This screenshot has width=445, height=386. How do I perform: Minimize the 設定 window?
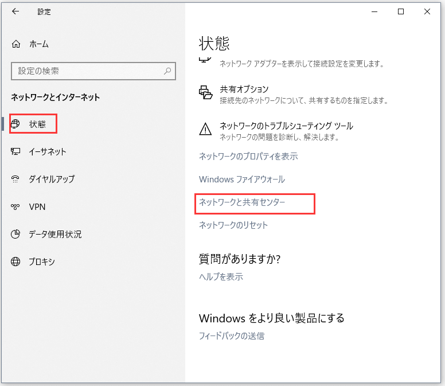coord(374,11)
